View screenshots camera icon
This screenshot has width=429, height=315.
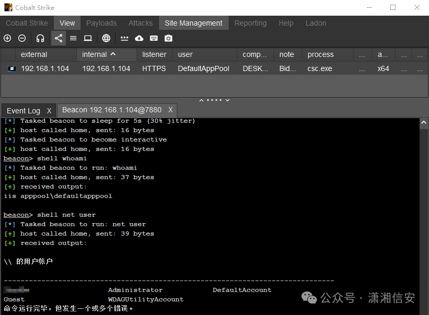click(168, 38)
